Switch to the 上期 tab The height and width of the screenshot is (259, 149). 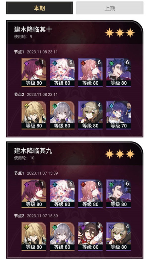(x=110, y=8)
